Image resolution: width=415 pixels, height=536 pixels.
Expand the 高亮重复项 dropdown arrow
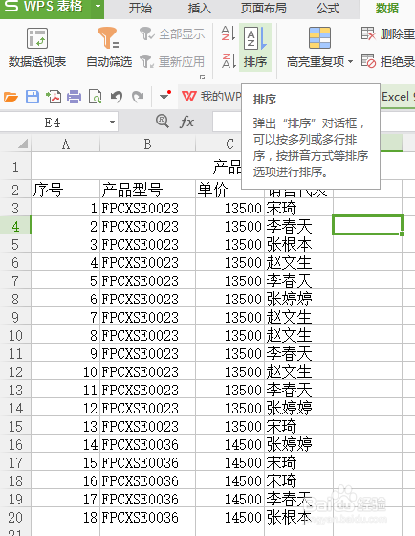pos(350,62)
